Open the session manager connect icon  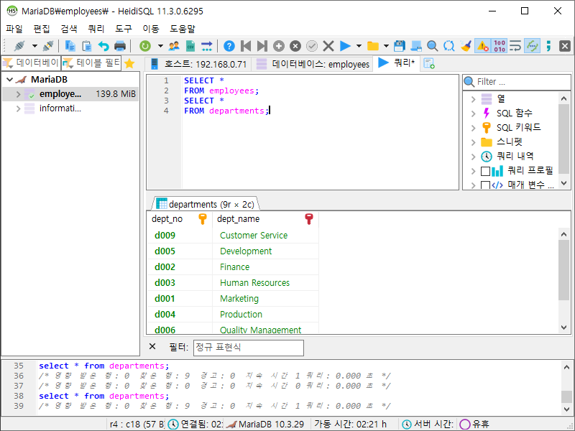[19, 46]
